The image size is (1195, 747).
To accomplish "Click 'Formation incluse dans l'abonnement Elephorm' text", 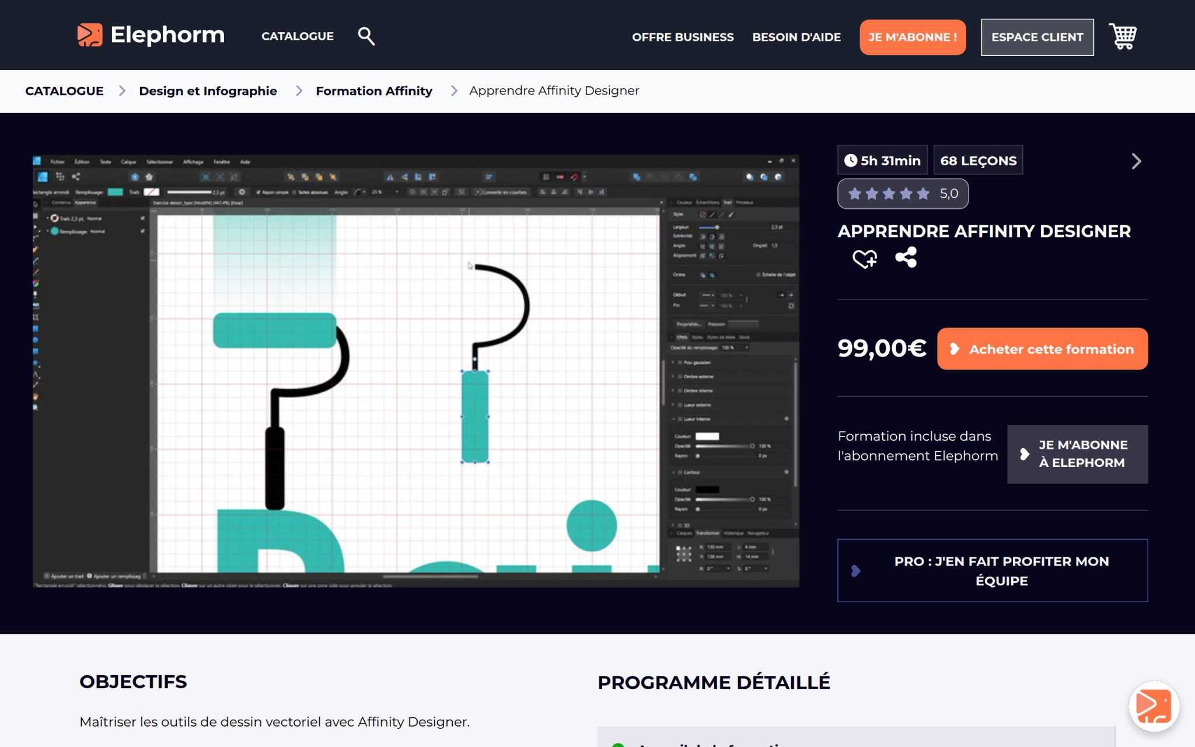I will (918, 446).
